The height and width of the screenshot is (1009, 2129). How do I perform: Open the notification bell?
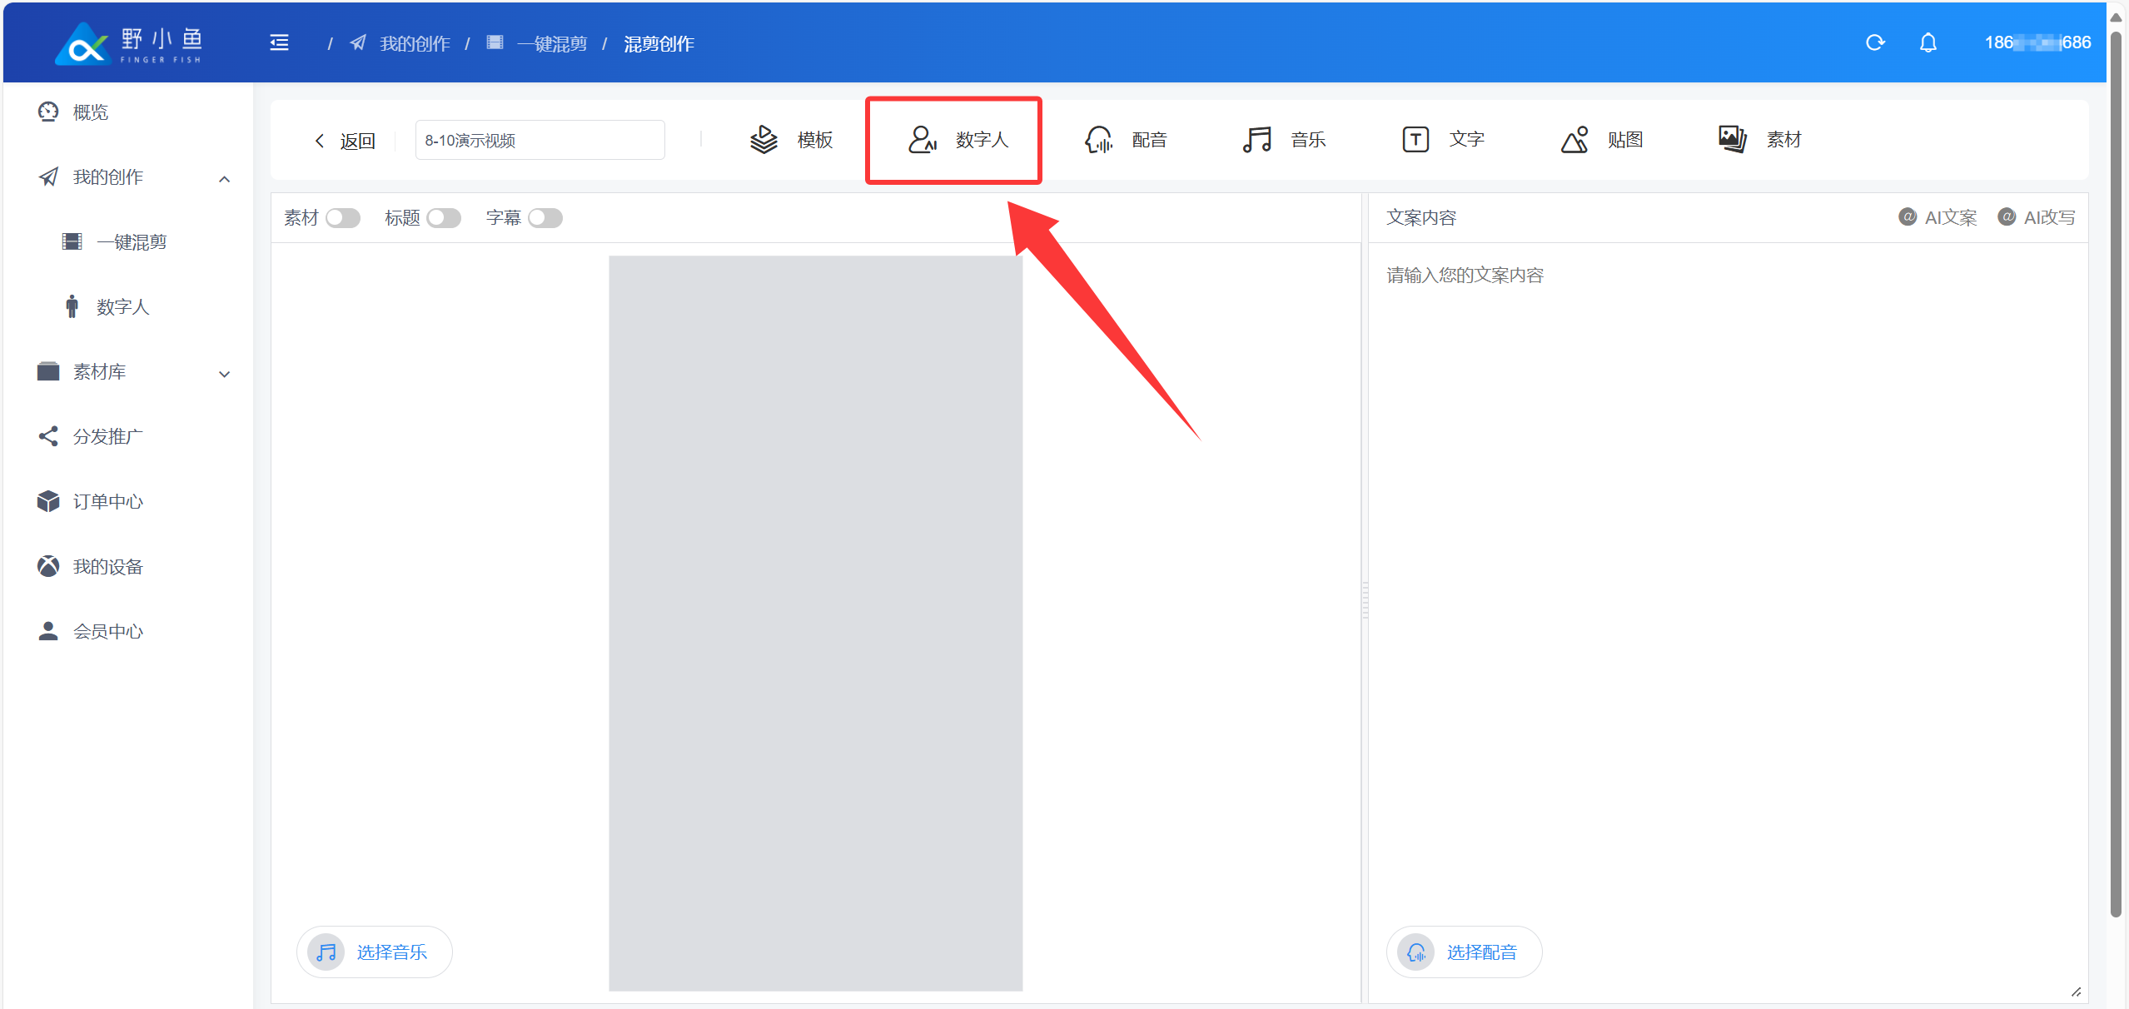coord(1928,42)
